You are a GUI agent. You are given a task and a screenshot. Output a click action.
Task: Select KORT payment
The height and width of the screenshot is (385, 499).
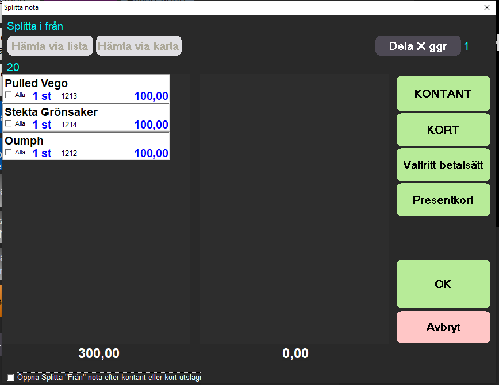tap(443, 130)
